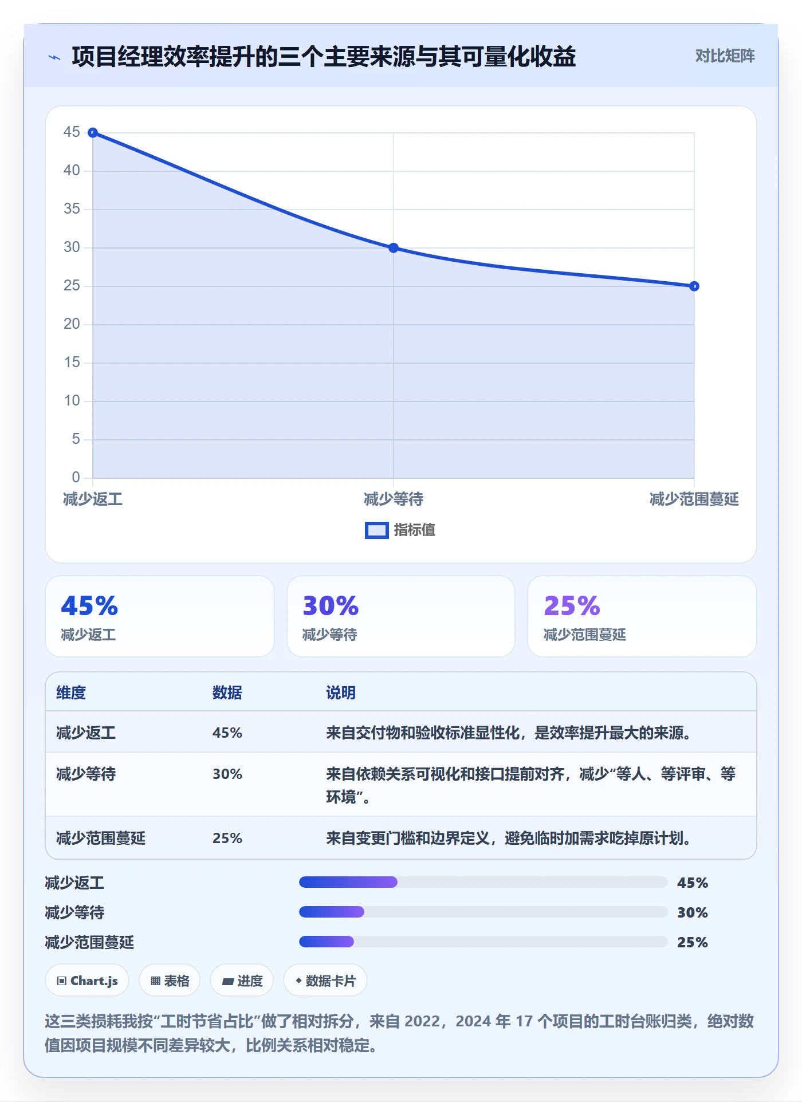Click the 说明 table column header
This screenshot has height=1102, width=802.
coord(341,692)
